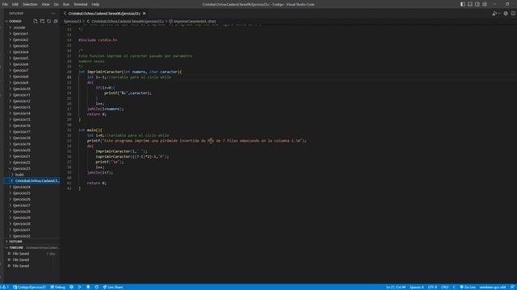Open the notifications bell in status bar
This screenshot has height=290, width=517.
[x=512, y=287]
